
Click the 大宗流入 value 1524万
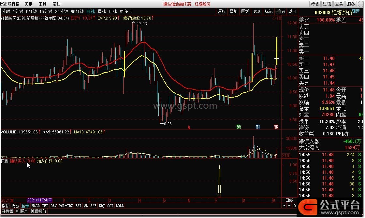[352, 148]
